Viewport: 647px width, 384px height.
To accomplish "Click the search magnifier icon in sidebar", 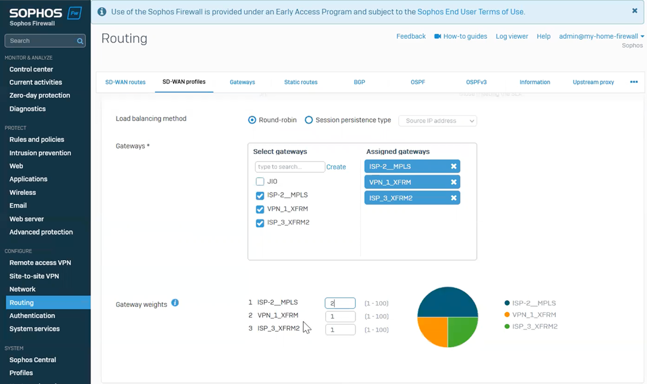I will (x=80, y=41).
